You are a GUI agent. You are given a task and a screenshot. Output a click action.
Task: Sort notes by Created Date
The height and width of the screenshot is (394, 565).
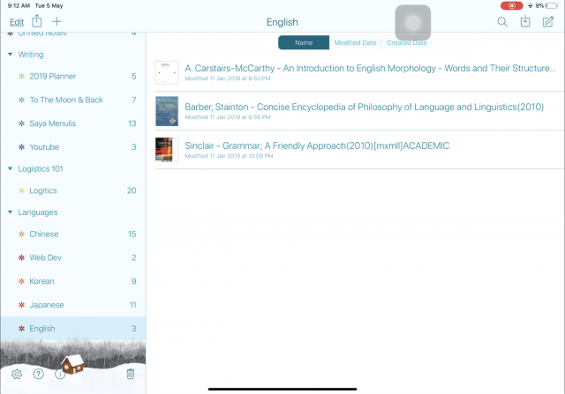tap(406, 42)
